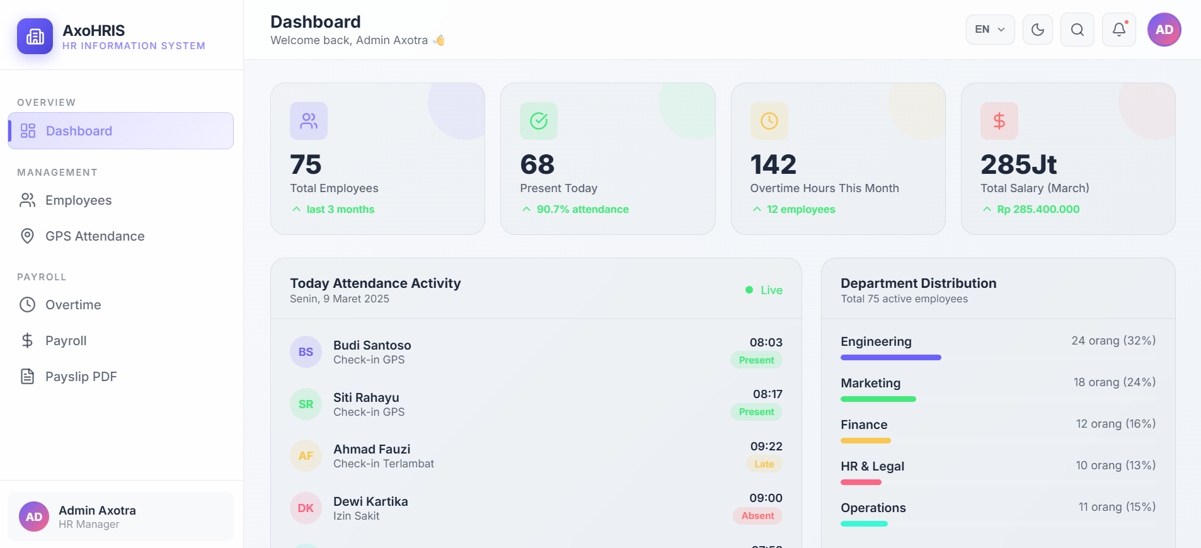The image size is (1201, 548).
Task: Click the Present Today checkmark icon
Action: point(539,121)
